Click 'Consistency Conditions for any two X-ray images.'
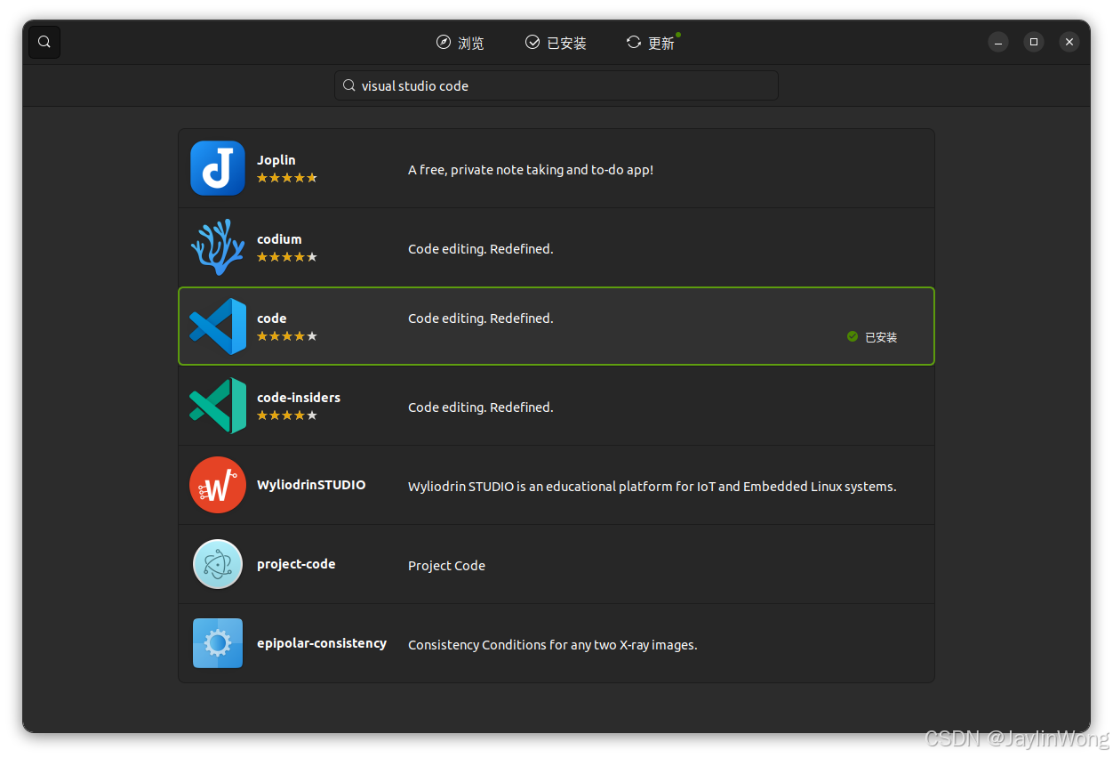This screenshot has height=758, width=1113. pyautogui.click(x=552, y=645)
